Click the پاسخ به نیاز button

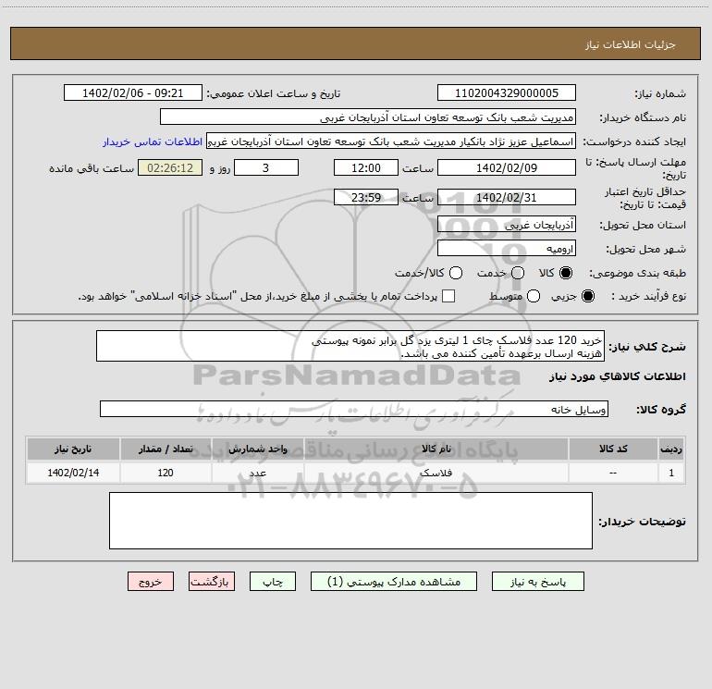coord(537,582)
